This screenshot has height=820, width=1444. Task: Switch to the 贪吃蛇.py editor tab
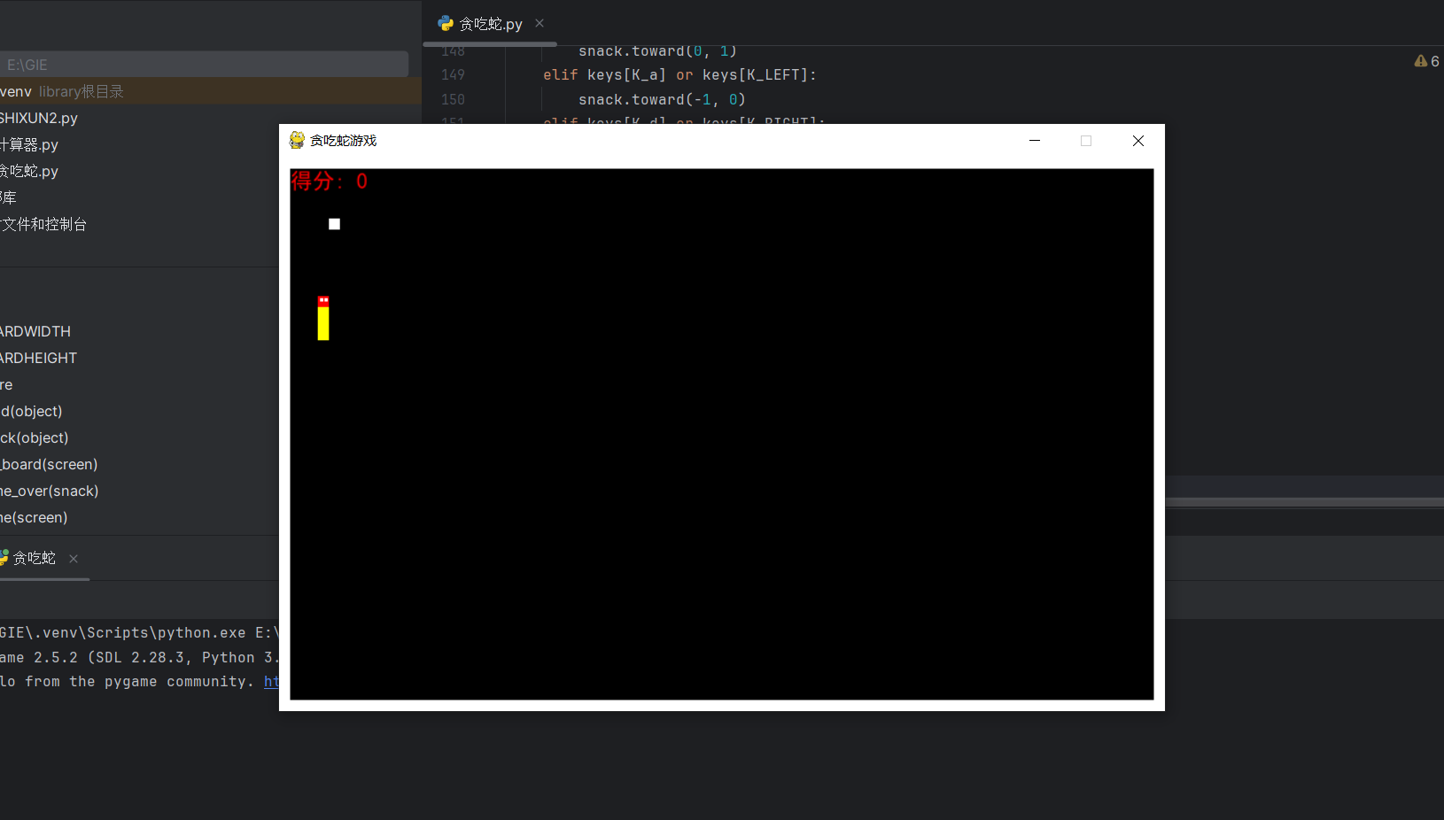[x=491, y=23]
